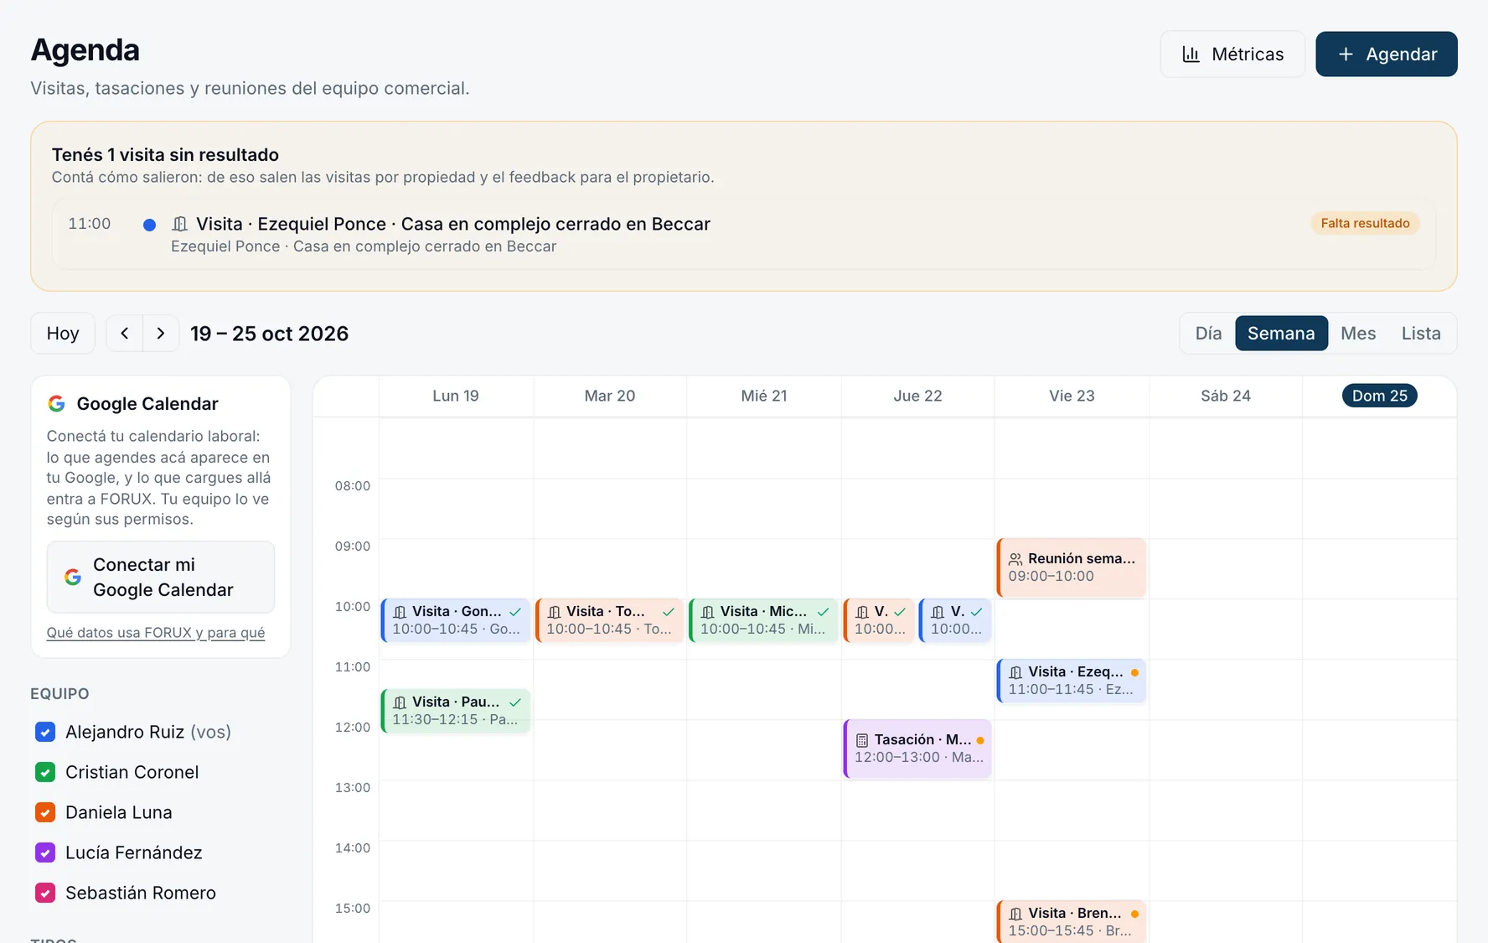Open orange Thursday 10:00 visit event
This screenshot has height=943, width=1488.
(879, 620)
